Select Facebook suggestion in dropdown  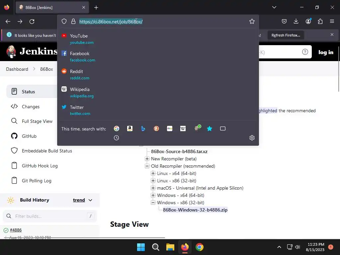click(158, 56)
